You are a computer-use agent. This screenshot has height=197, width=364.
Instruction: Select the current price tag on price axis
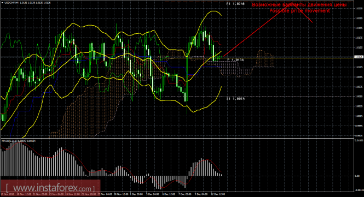[359, 57]
